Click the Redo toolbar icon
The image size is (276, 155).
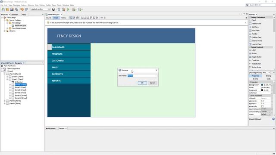(26, 9)
